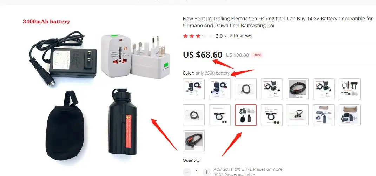Select the open cardboard box option
This screenshot has width=376, height=176.
coord(350,115)
